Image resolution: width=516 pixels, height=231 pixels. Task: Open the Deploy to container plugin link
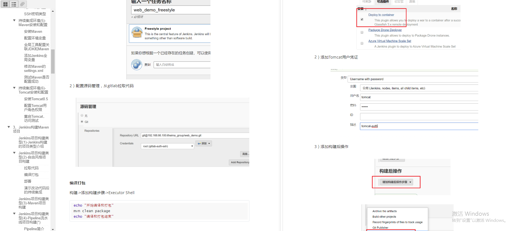(x=381, y=15)
